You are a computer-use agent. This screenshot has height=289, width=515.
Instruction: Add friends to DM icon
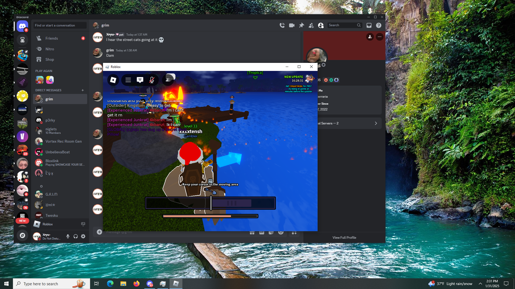click(x=311, y=25)
